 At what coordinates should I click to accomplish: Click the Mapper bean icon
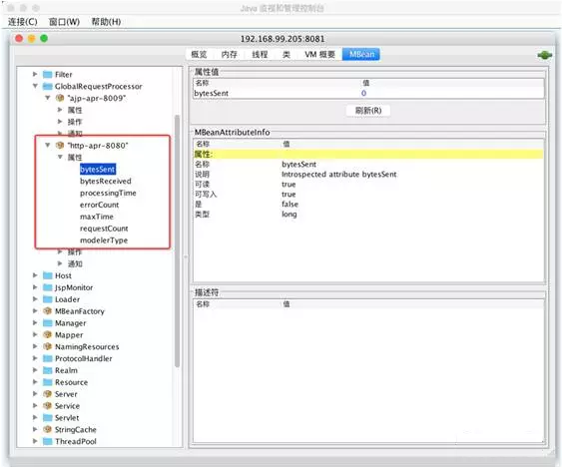click(47, 334)
